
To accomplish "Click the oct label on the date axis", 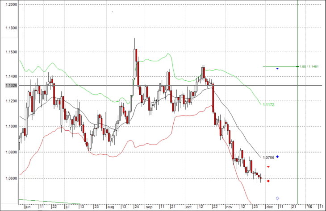I will (x=188, y=207).
